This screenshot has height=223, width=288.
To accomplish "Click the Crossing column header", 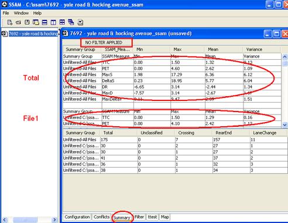I will 194,133.
